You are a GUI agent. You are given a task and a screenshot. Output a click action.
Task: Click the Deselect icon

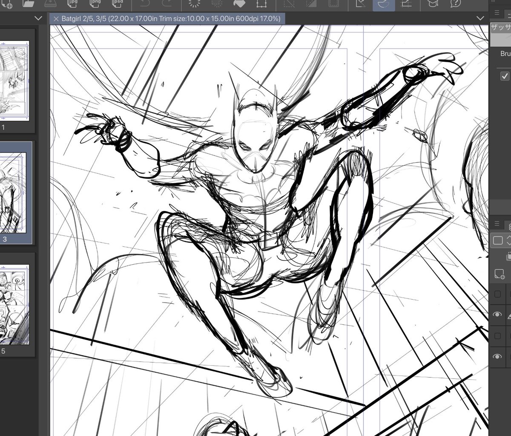[290, 4]
